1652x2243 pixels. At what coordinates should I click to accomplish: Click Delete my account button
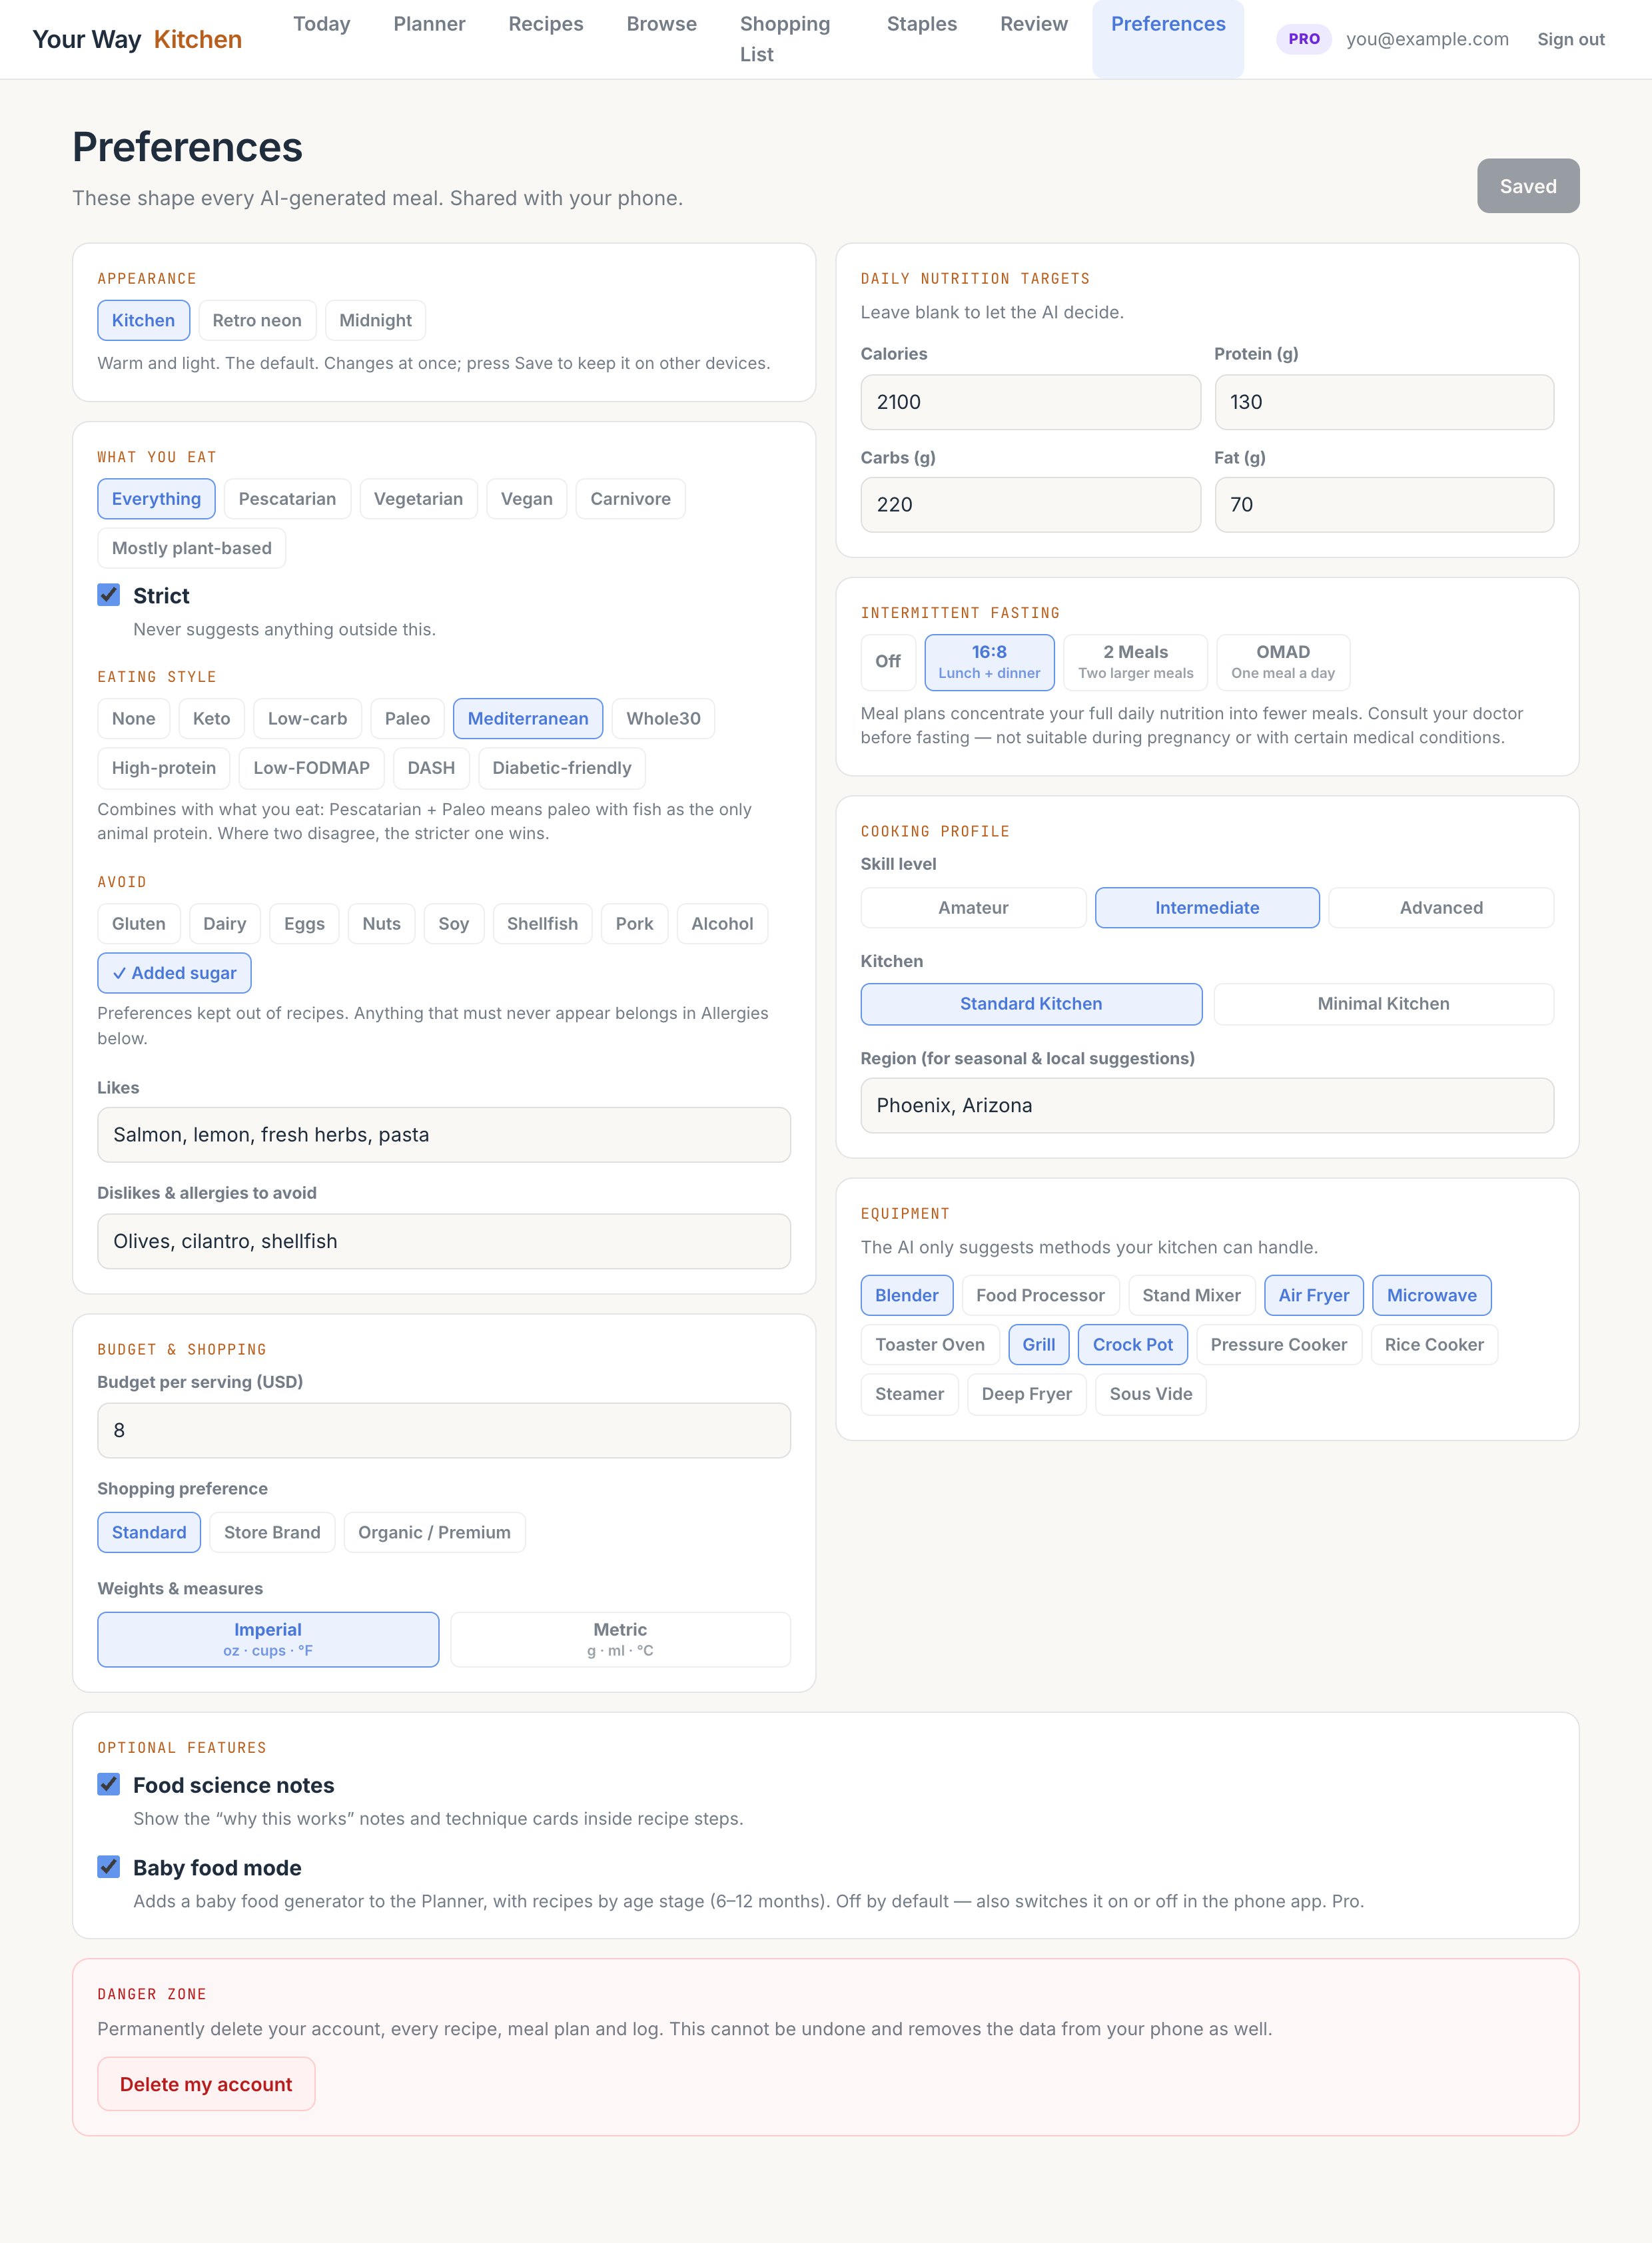pos(206,2084)
